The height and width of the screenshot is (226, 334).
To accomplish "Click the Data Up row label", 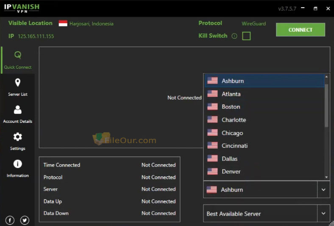I will pyautogui.click(x=53, y=201).
